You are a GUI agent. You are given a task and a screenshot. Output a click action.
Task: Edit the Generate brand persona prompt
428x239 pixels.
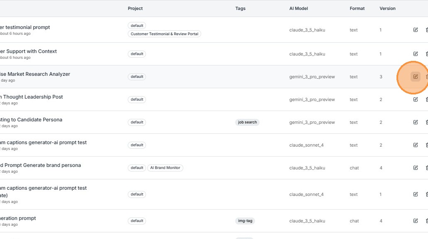tap(415, 168)
